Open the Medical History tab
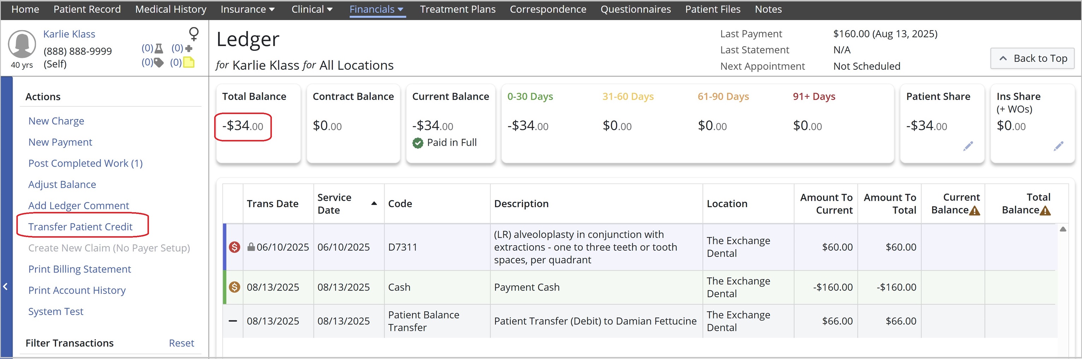Screen dimensions: 1082x359 [x=171, y=9]
